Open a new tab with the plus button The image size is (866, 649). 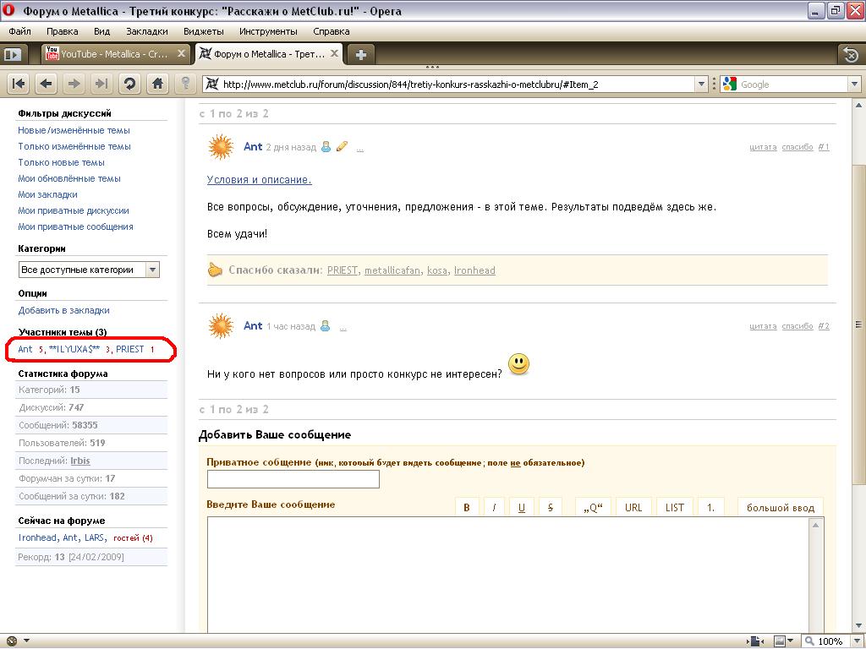point(361,55)
